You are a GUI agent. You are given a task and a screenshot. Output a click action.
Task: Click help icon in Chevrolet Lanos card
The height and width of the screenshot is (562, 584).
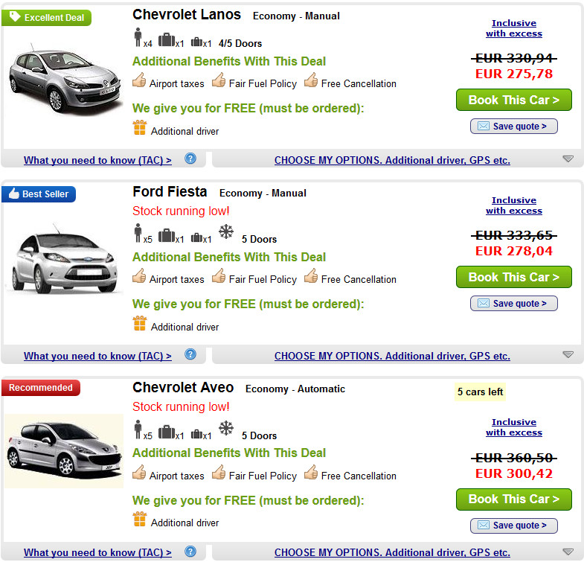[190, 159]
